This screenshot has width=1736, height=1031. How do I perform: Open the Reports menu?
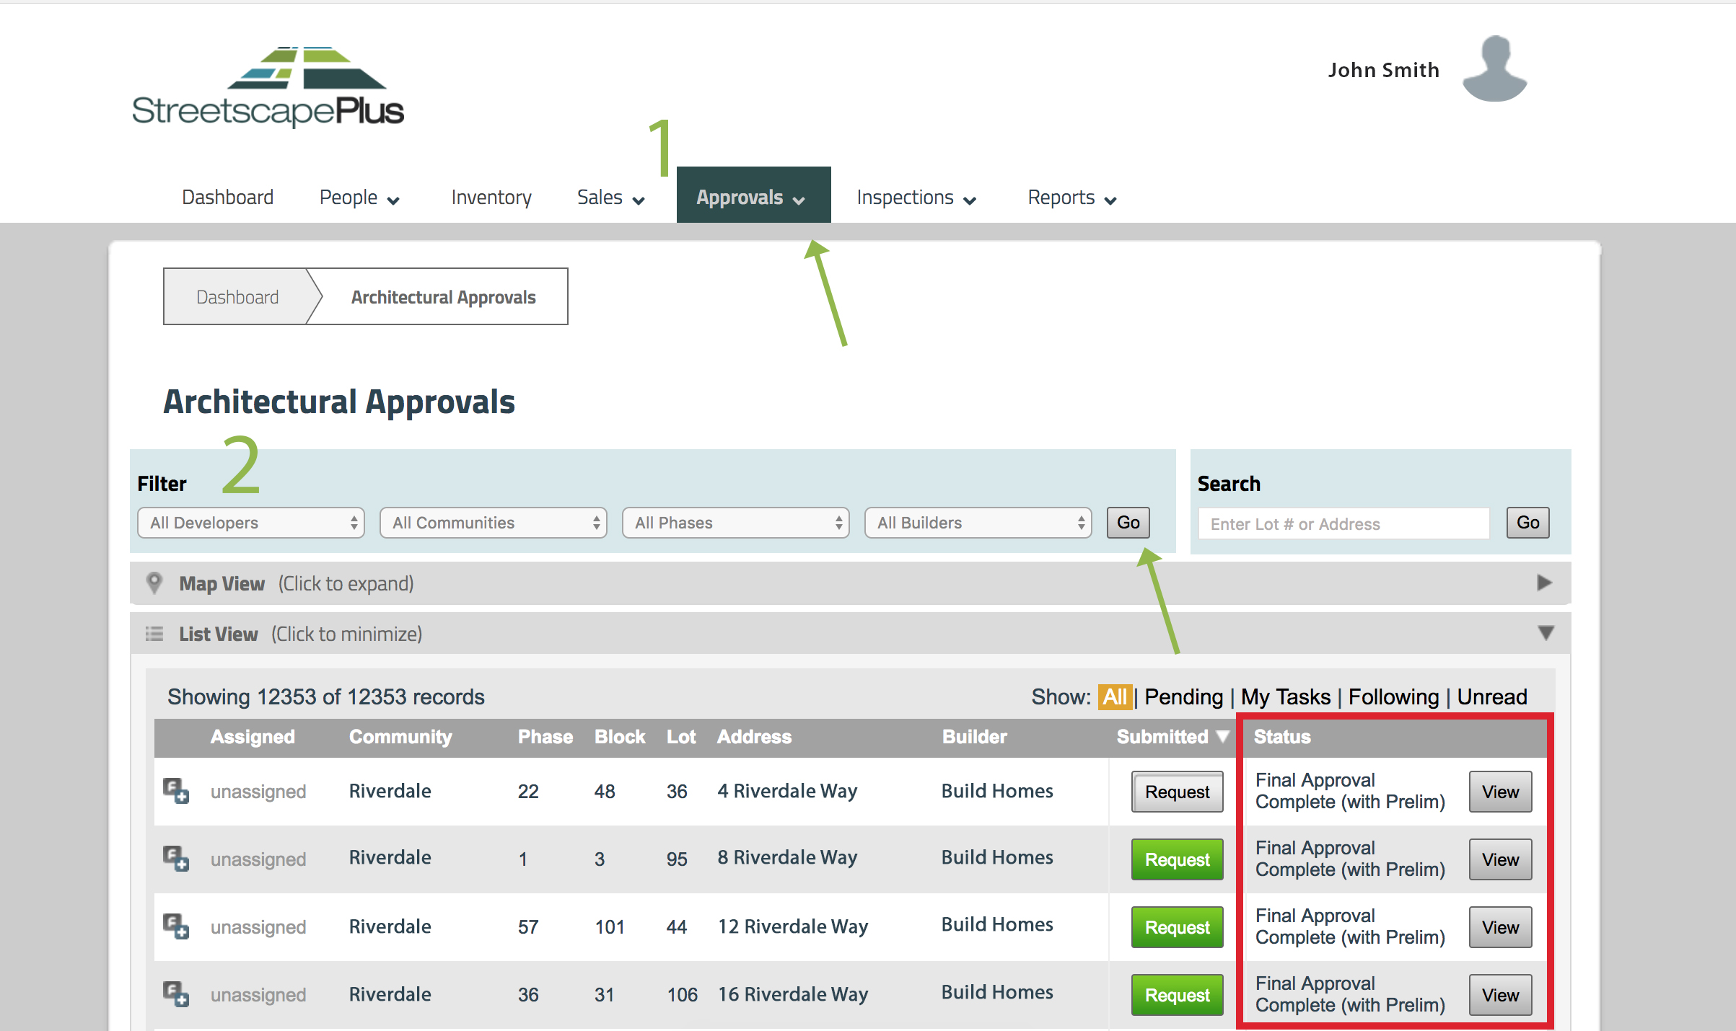click(1071, 198)
